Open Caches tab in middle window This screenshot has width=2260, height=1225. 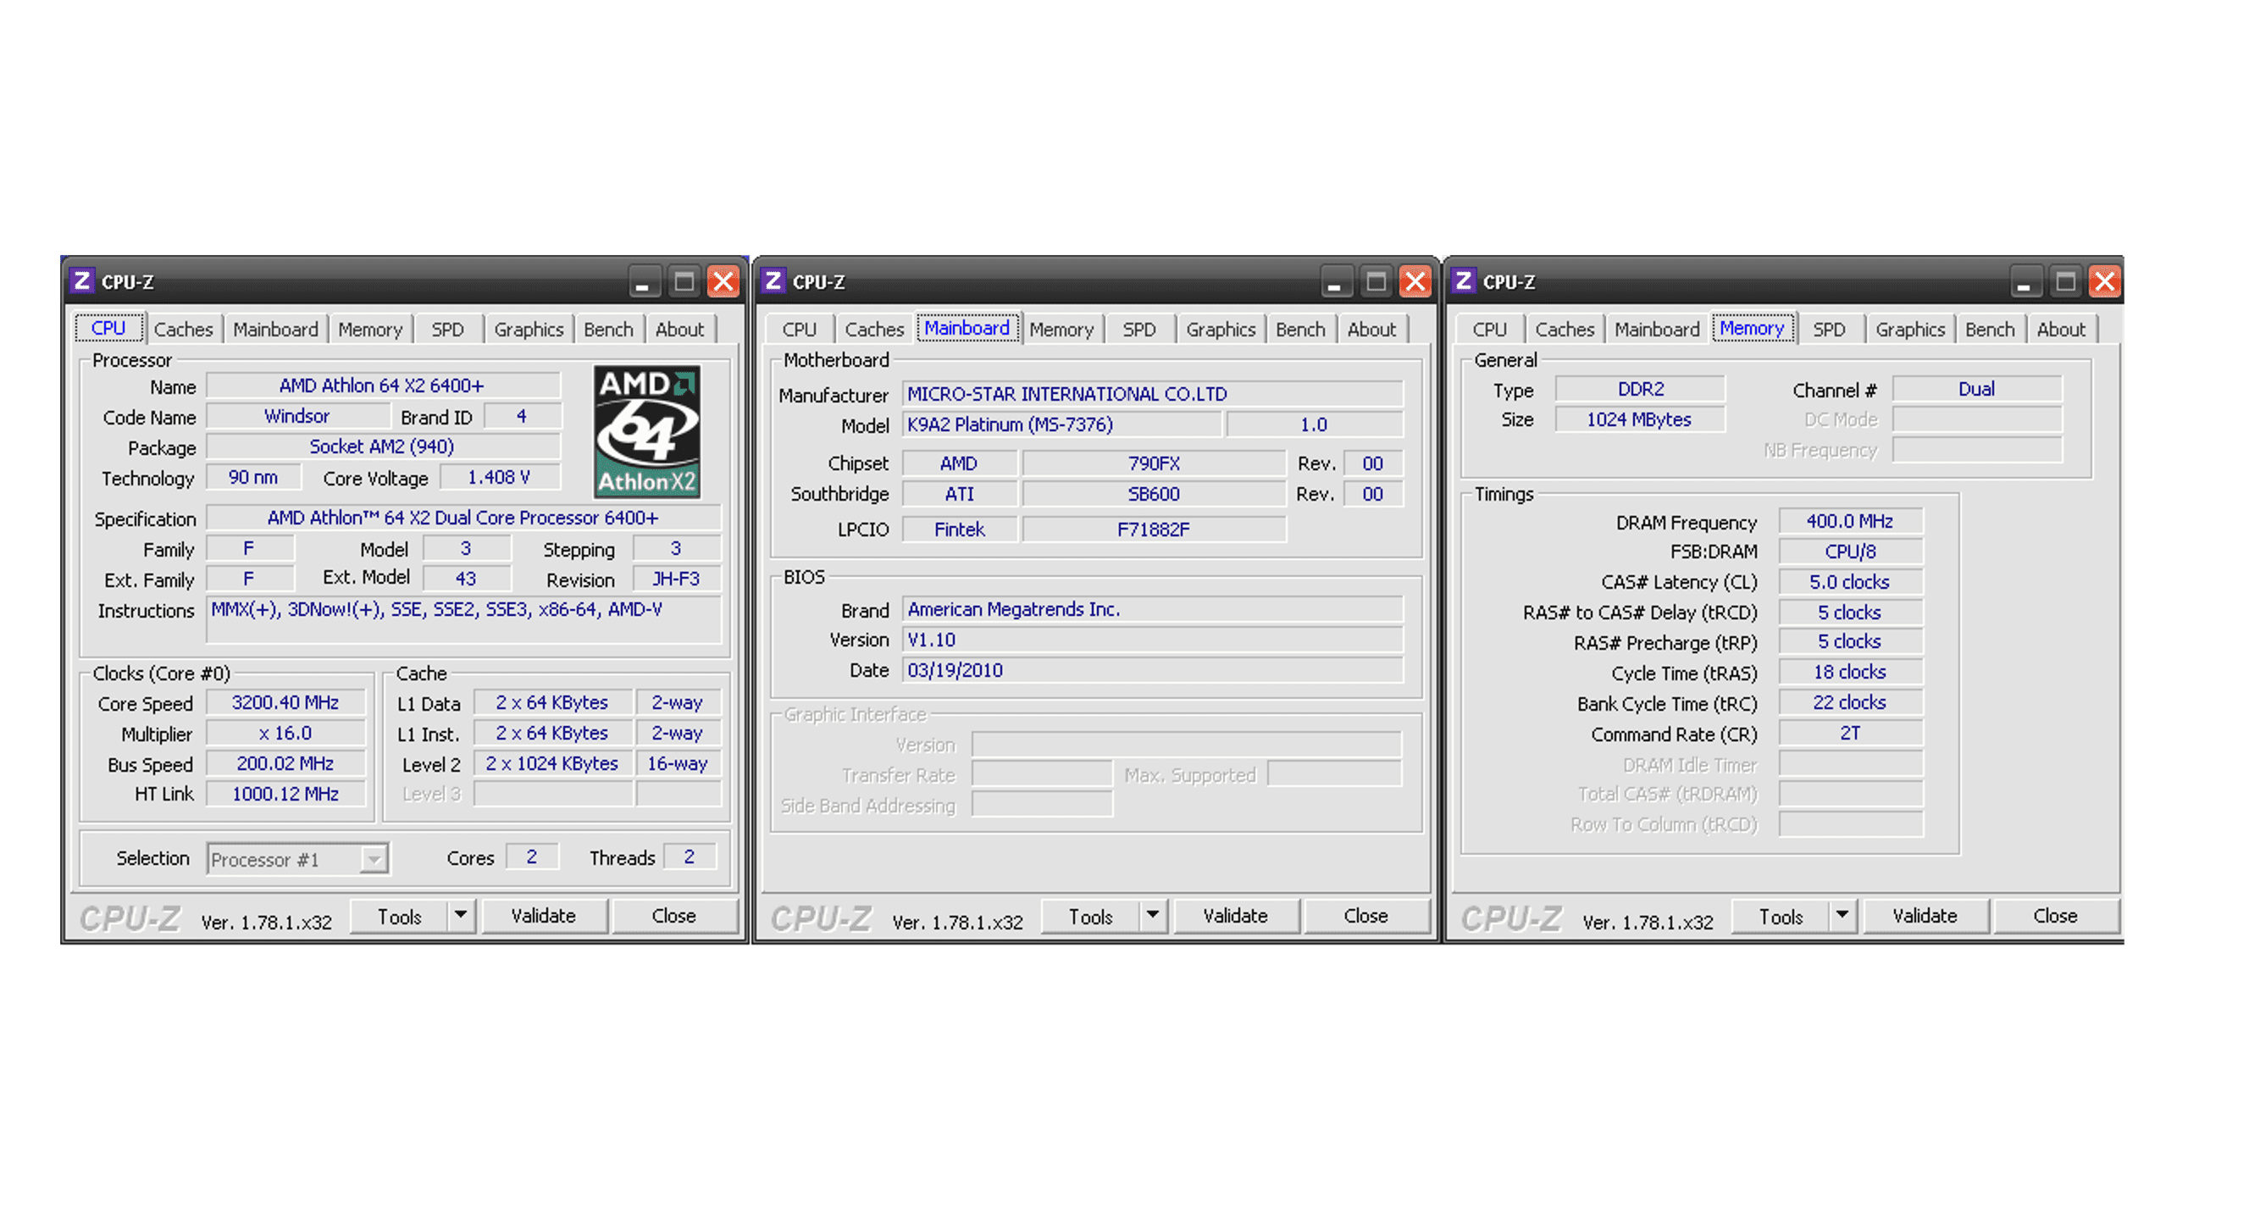[x=875, y=329]
